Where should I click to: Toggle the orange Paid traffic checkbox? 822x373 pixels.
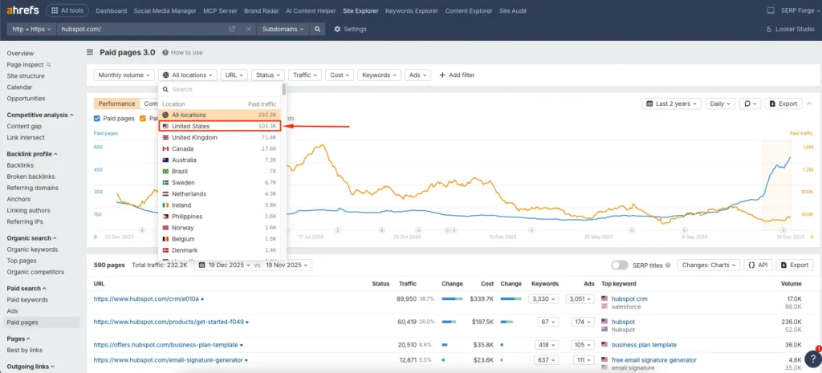point(143,119)
